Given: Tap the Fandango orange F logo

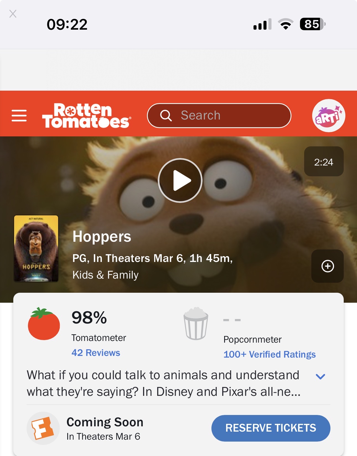Looking at the screenshot, I should [43, 428].
